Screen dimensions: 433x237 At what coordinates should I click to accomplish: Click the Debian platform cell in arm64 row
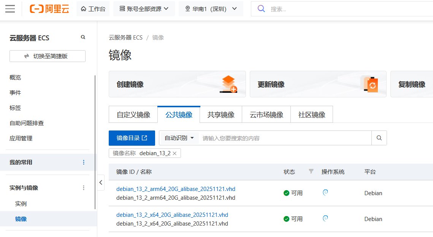(373, 193)
